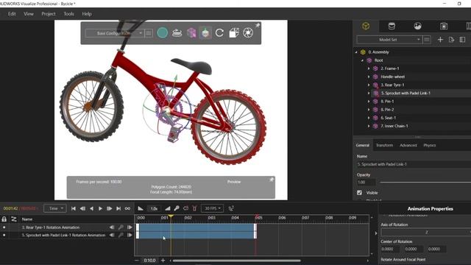This screenshot has width=471, height=265.
Task: Click the icon right of 30 FPS
Action: (231, 208)
